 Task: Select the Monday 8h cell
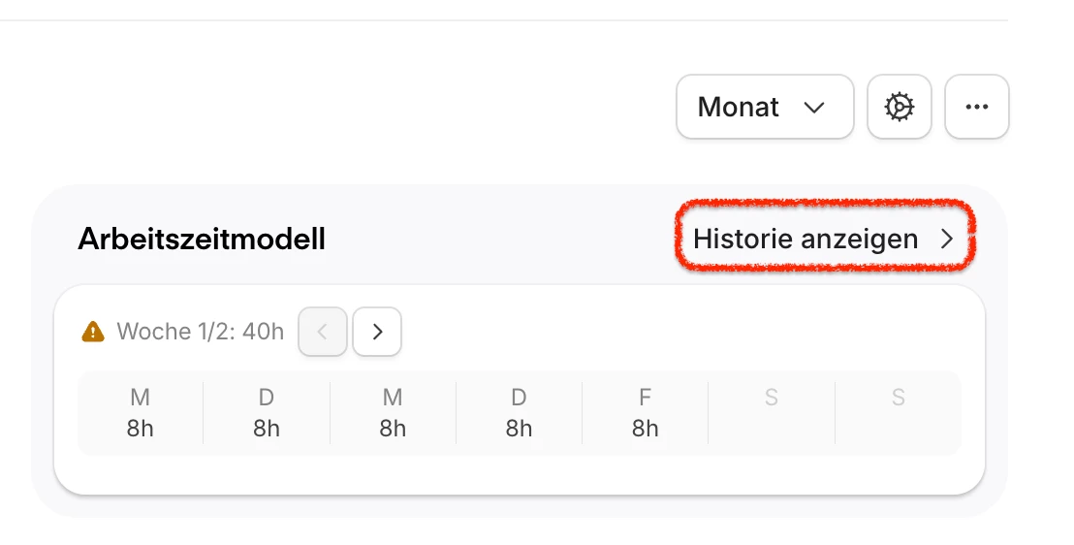click(x=140, y=413)
